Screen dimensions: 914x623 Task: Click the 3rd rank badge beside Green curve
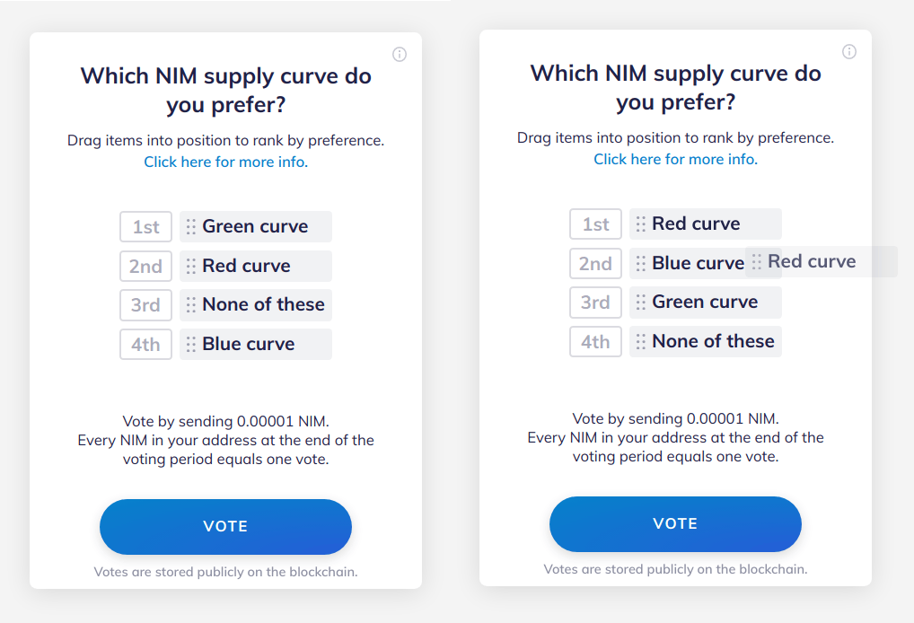(x=595, y=303)
